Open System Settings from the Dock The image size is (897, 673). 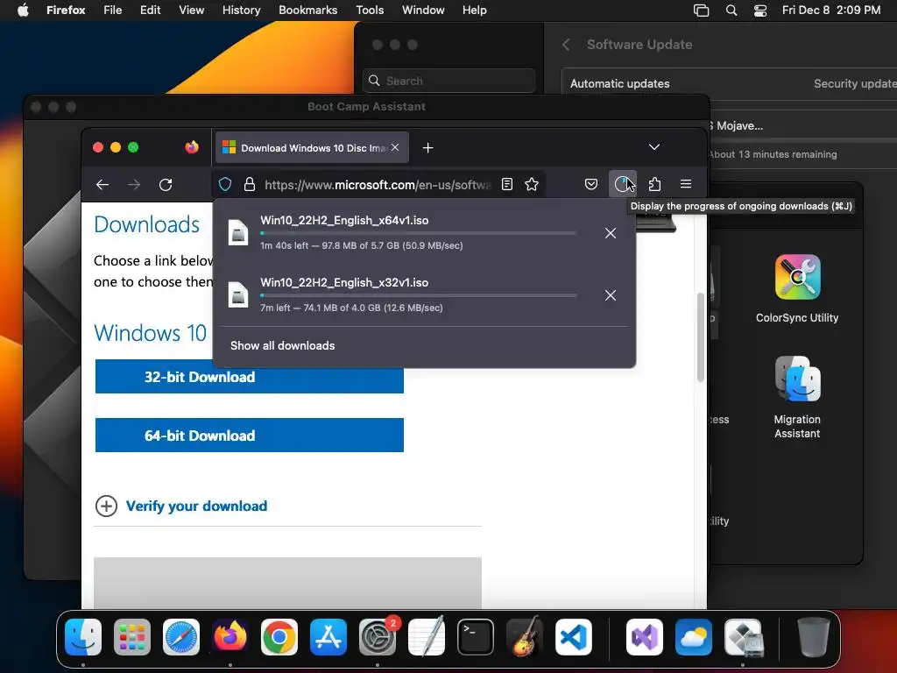click(x=378, y=637)
